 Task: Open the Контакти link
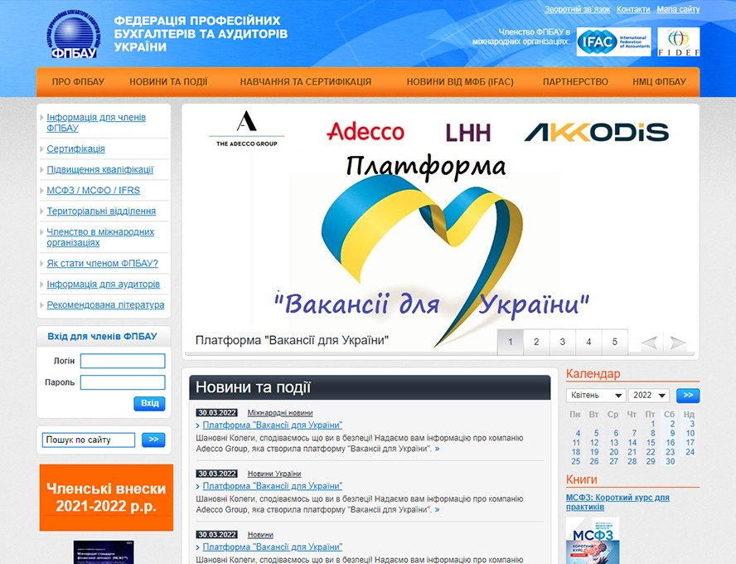[633, 9]
